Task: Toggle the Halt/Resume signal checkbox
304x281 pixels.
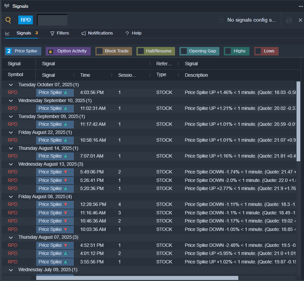Action: coord(140,51)
